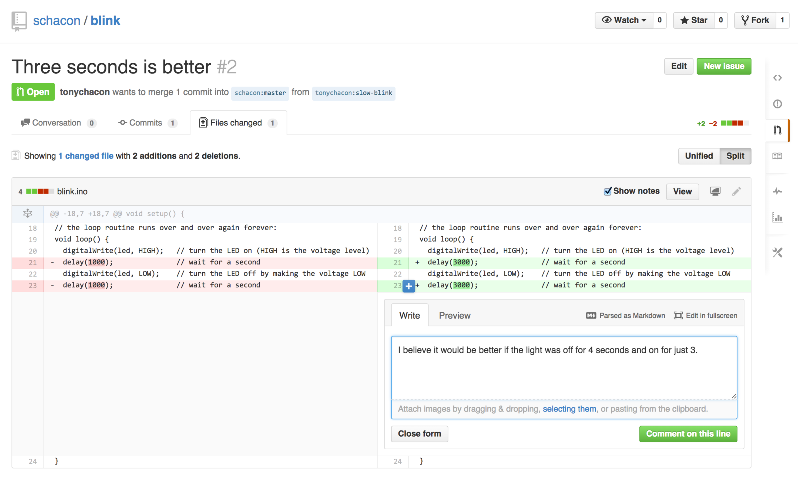Open the Pulse activity sidebar icon
This screenshot has height=478, width=798.
[777, 192]
